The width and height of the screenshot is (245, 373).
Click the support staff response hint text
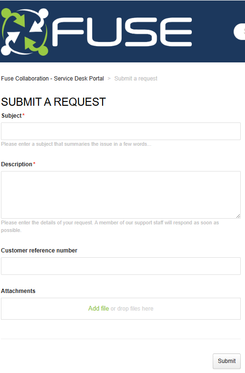(x=110, y=226)
